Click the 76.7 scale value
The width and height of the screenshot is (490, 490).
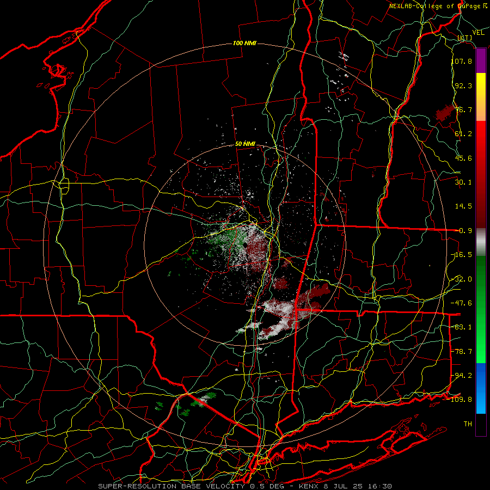pyautogui.click(x=463, y=109)
